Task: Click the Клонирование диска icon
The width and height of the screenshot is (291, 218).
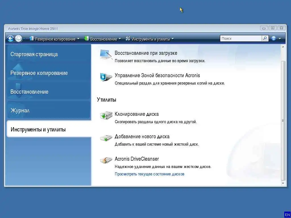Action: (106, 116)
